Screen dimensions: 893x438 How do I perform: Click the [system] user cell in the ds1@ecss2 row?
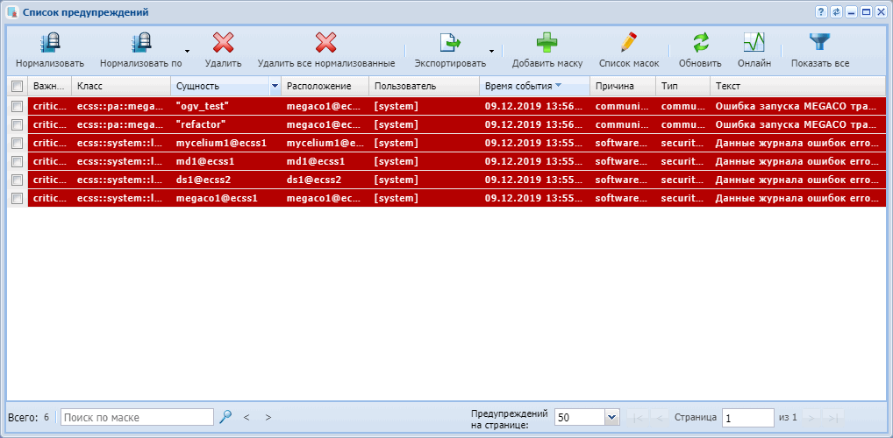(424, 180)
